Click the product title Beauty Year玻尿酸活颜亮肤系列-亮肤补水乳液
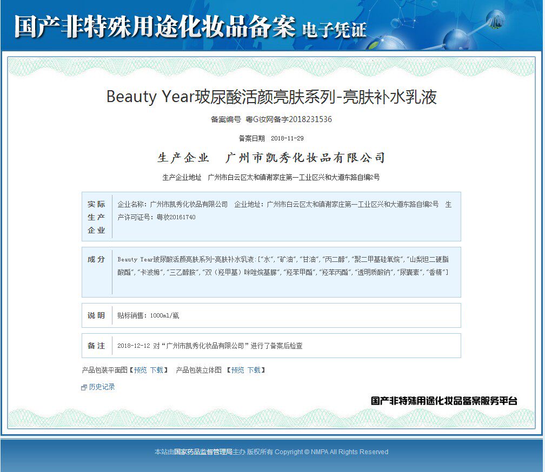The width and height of the screenshot is (545, 472). (271, 97)
